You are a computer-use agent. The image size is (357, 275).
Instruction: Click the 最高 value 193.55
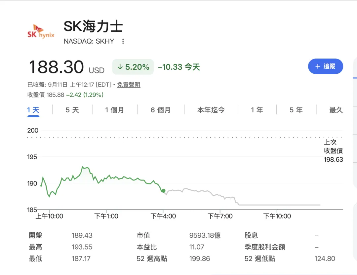[82, 247]
